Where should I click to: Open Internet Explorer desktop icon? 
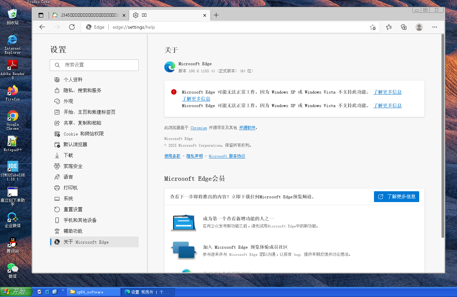pyautogui.click(x=12, y=44)
